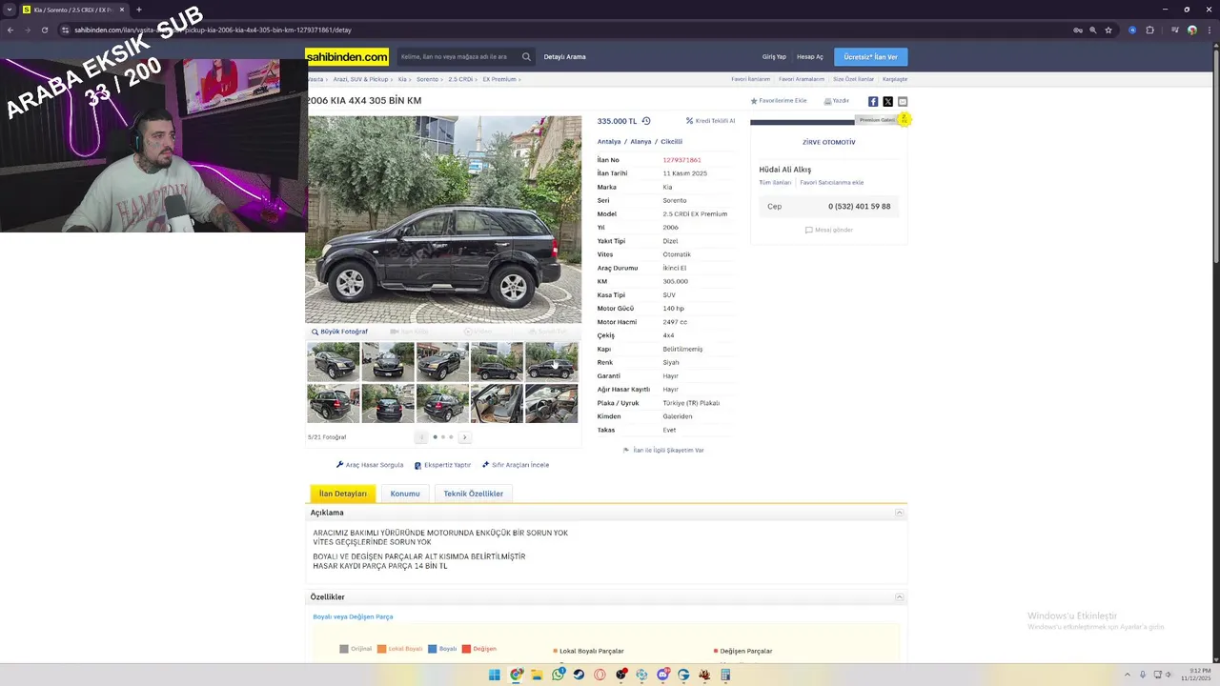The image size is (1220, 686).
Task: Click the Ücretsiz İlan Ver button
Action: (870, 57)
